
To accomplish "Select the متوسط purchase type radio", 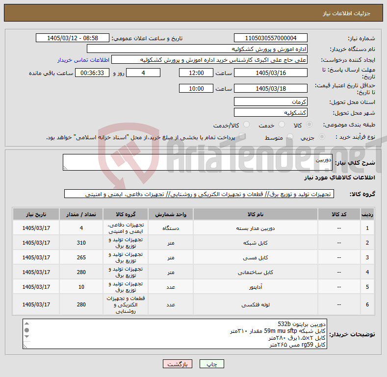I will pos(290,137).
